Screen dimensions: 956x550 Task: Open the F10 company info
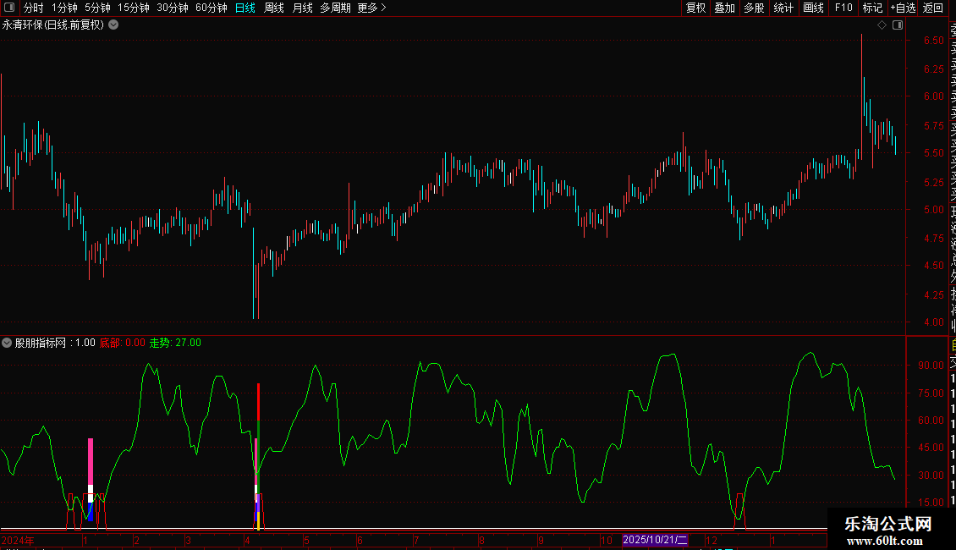843,8
